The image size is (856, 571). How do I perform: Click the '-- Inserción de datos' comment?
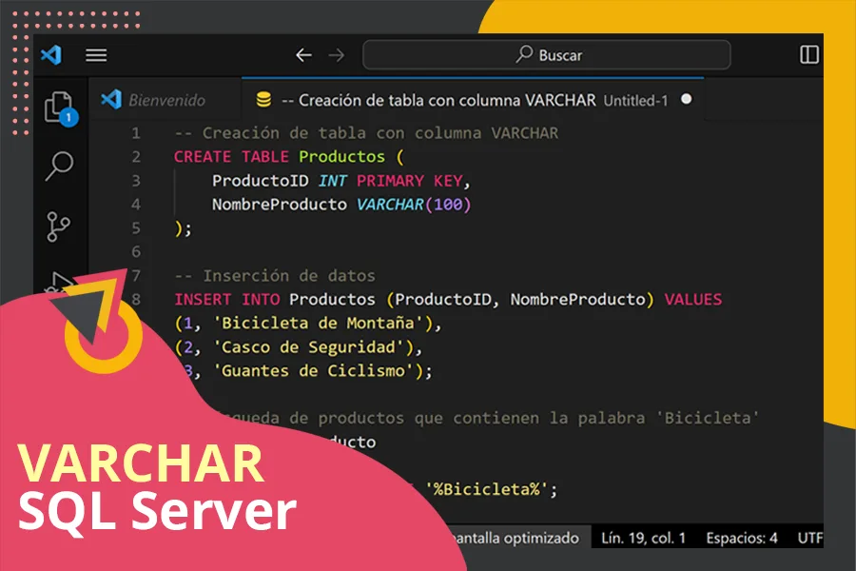(275, 275)
